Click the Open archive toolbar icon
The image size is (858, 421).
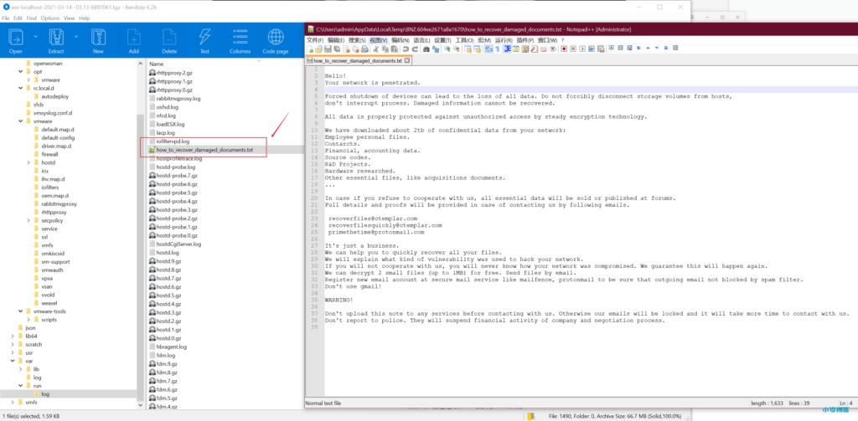coord(15,37)
